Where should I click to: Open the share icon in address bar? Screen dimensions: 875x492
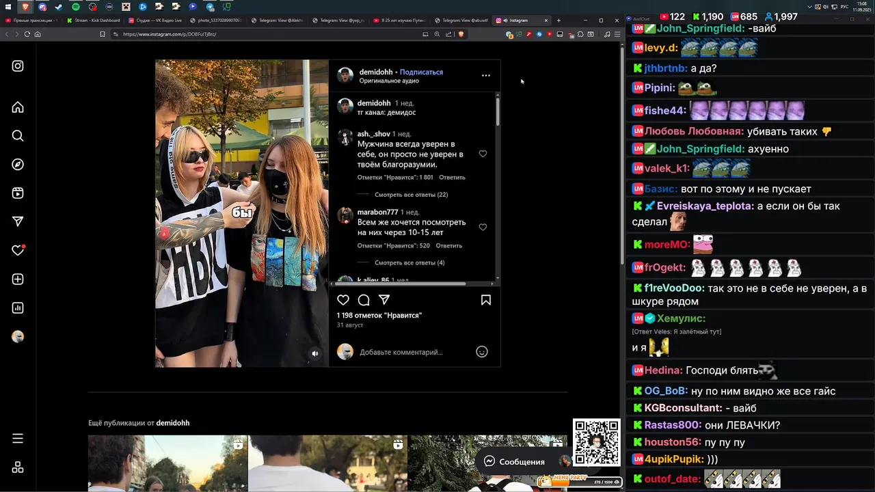[x=448, y=34]
